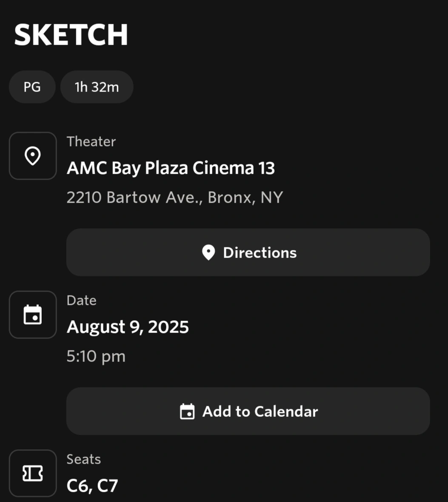This screenshot has width=448, height=502.
Task: Tap the PG rating badge
Action: click(32, 87)
